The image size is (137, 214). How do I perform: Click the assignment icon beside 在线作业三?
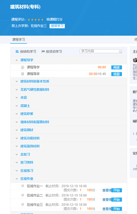click(23, 204)
